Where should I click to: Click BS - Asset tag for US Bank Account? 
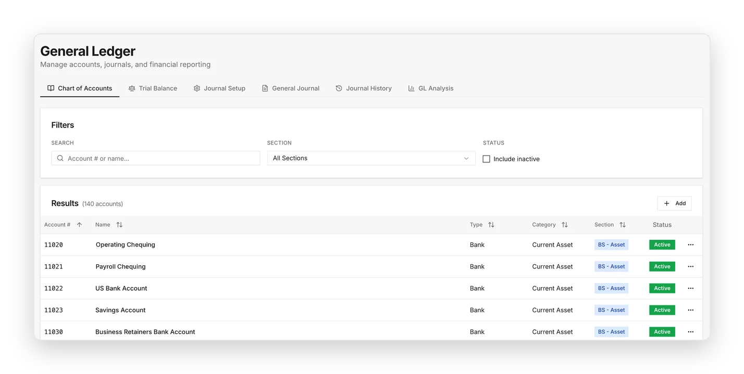click(611, 288)
